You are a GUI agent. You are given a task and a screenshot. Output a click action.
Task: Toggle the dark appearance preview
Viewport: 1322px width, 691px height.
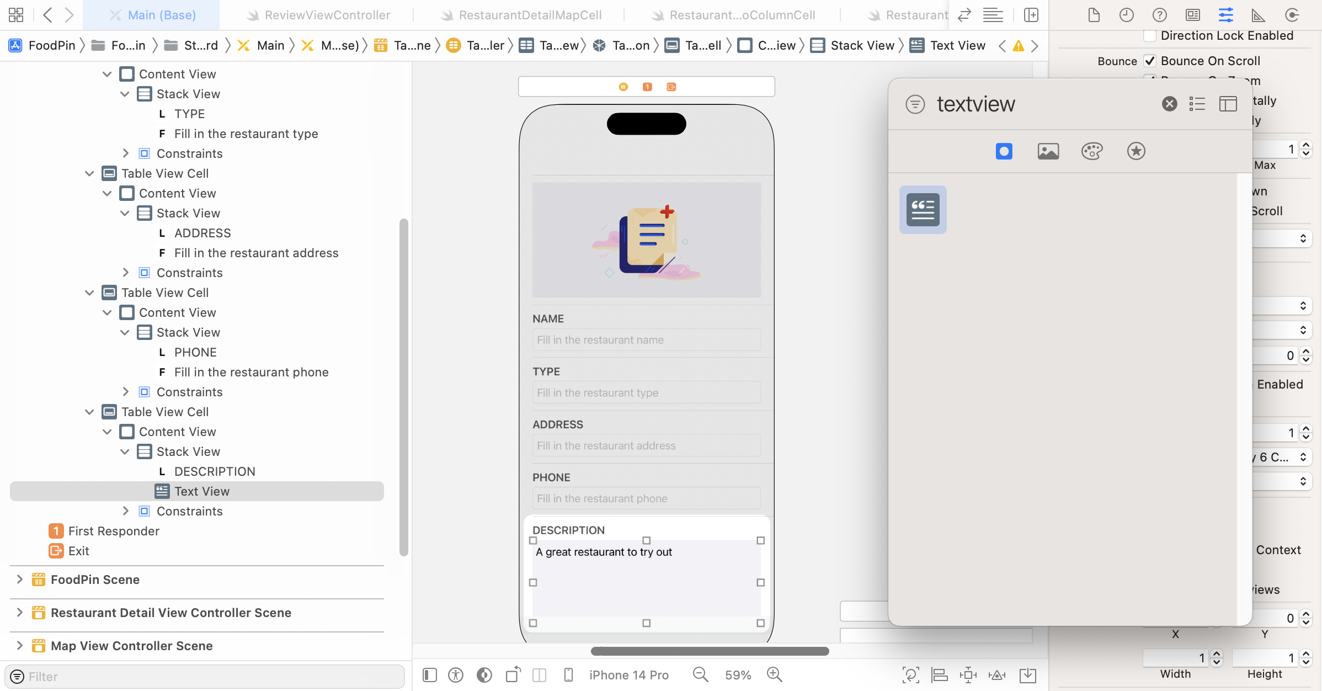point(484,674)
